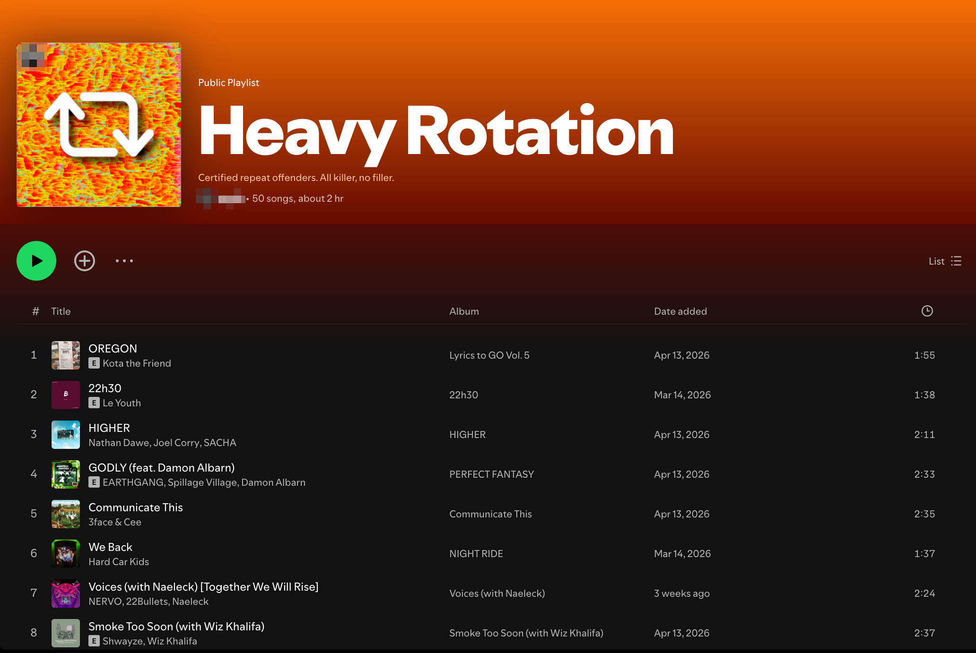
Task: Play the Heavy Rotation playlist
Action: 36,261
